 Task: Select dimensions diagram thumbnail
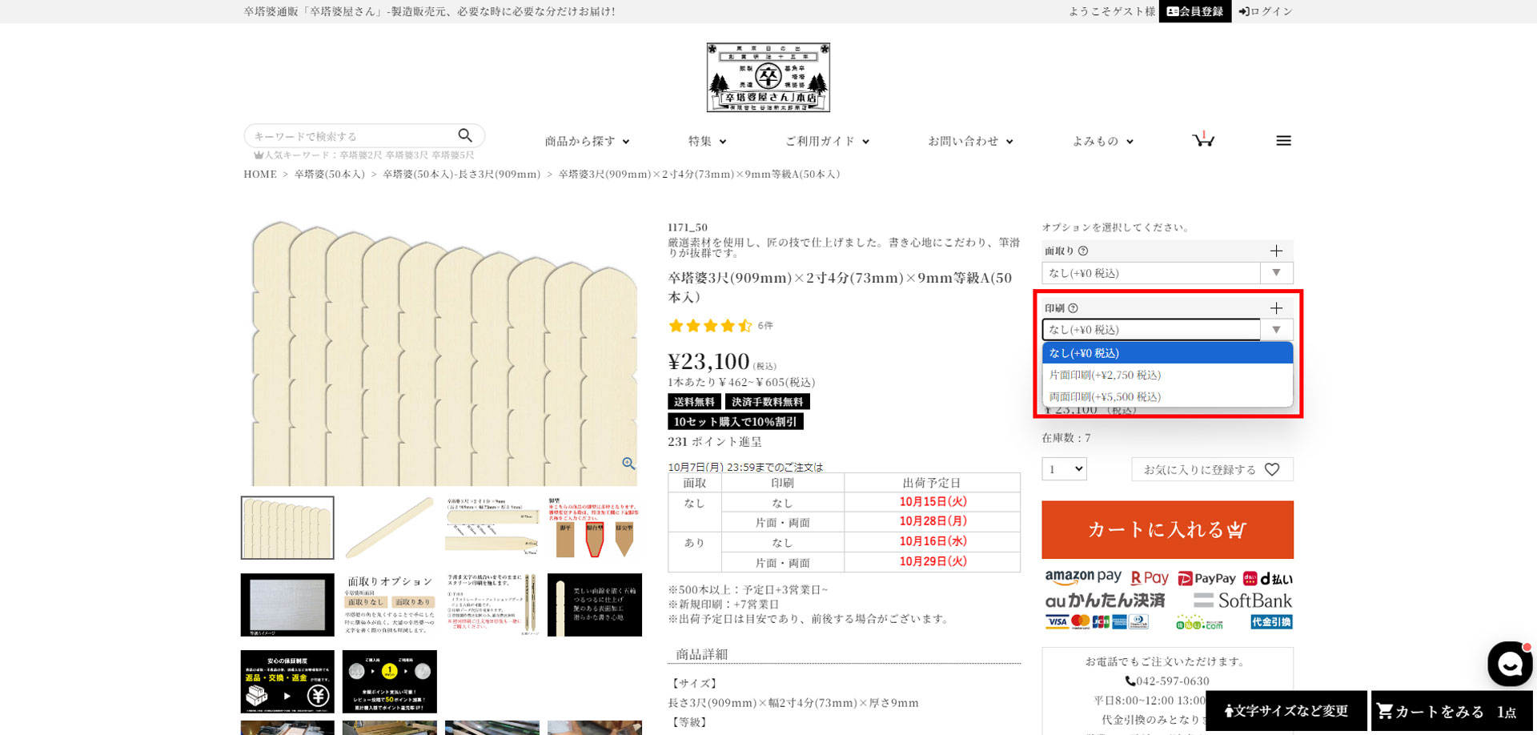pyautogui.click(x=492, y=528)
